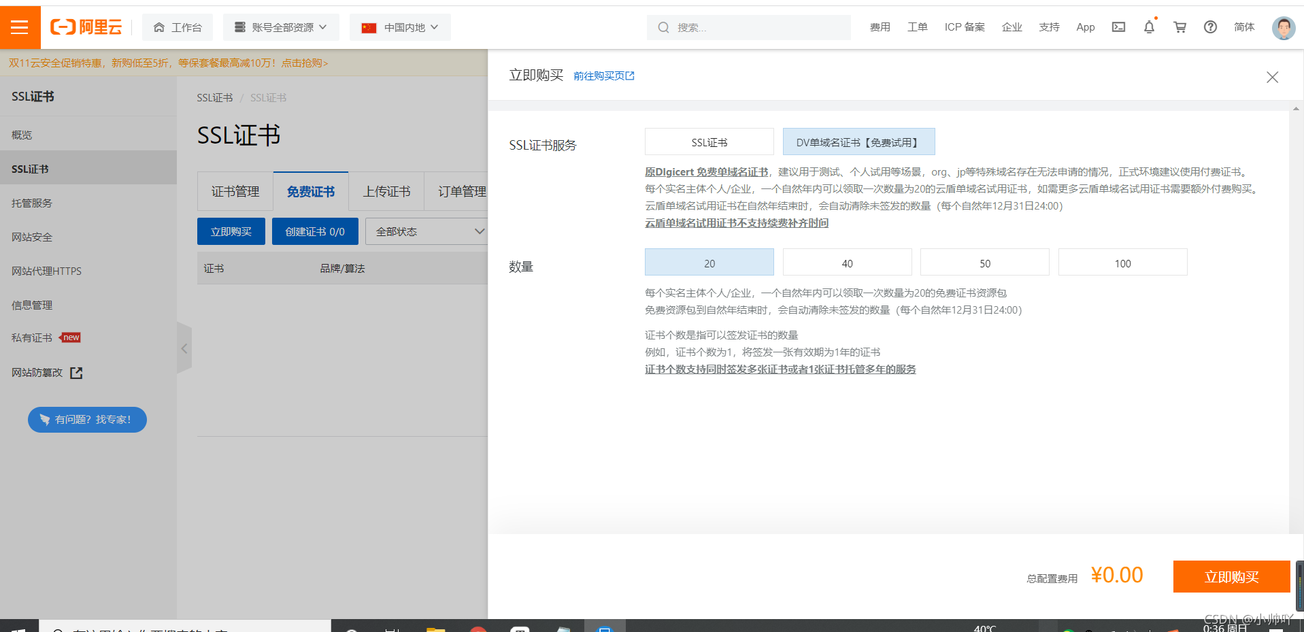Viewport: 1304px width, 632px height.
Task: Choose quantity 40
Action: point(847,262)
